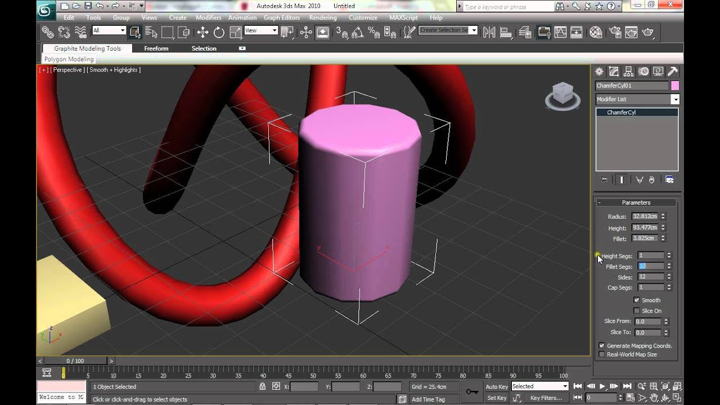Switch to the Freeform ribbon tab
This screenshot has width=720, height=405.
(x=156, y=48)
